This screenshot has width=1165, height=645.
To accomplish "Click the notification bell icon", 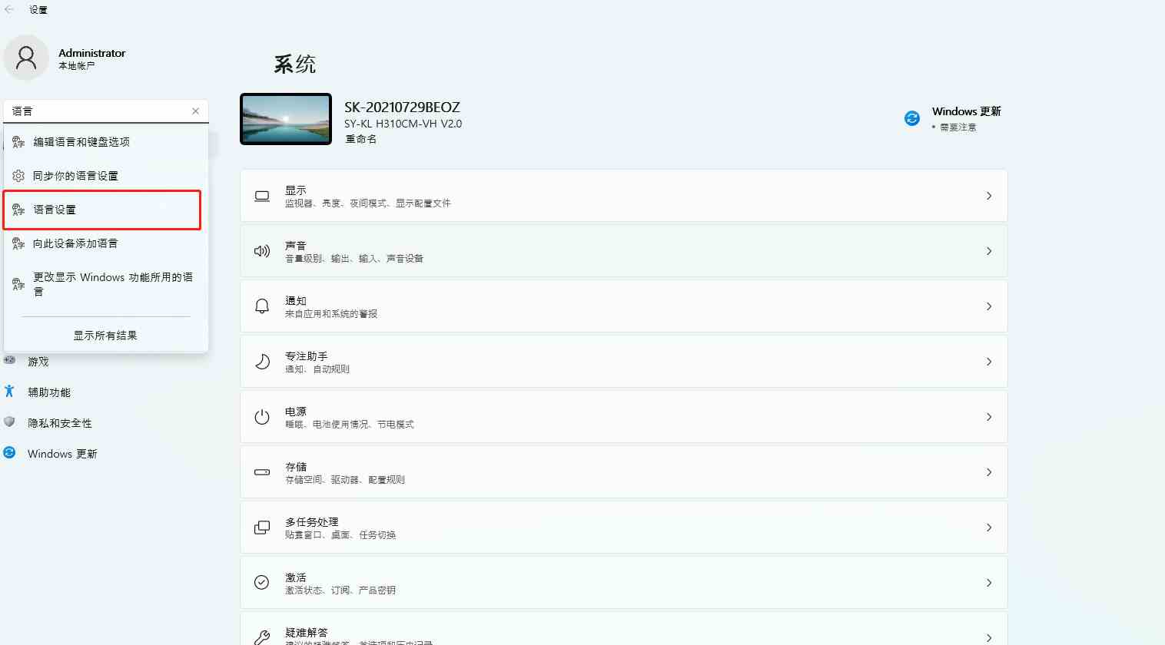I will [262, 306].
